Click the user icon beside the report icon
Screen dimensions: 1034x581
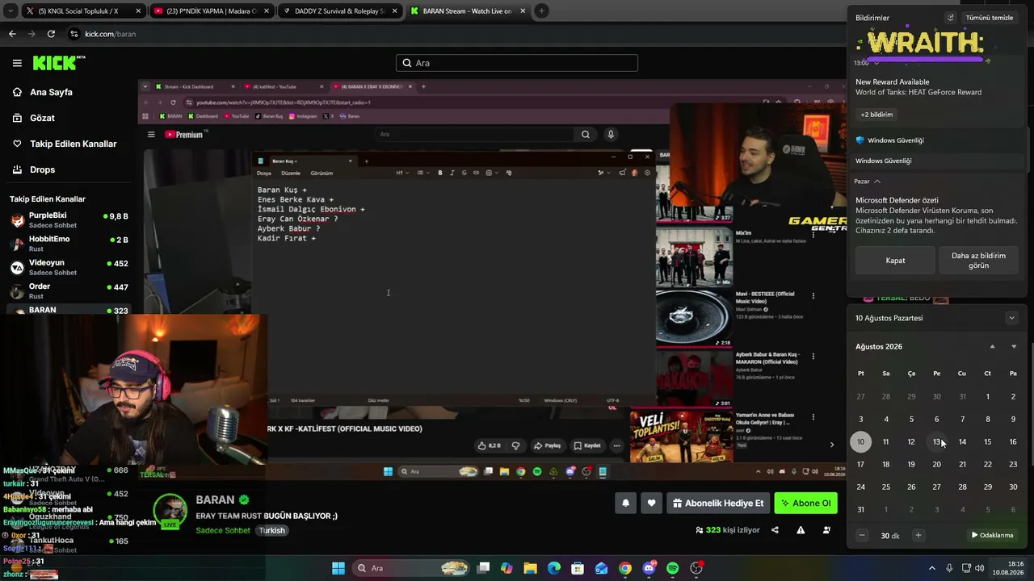pos(826,530)
